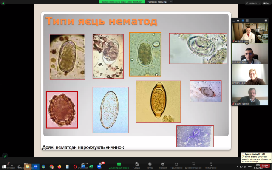The width and height of the screenshot is (272, 170).
Task: Click the green encryption shield icon
Action: tap(3, 3)
